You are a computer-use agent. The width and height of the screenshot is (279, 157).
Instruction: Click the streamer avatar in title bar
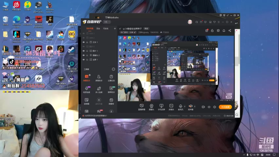[190, 22]
